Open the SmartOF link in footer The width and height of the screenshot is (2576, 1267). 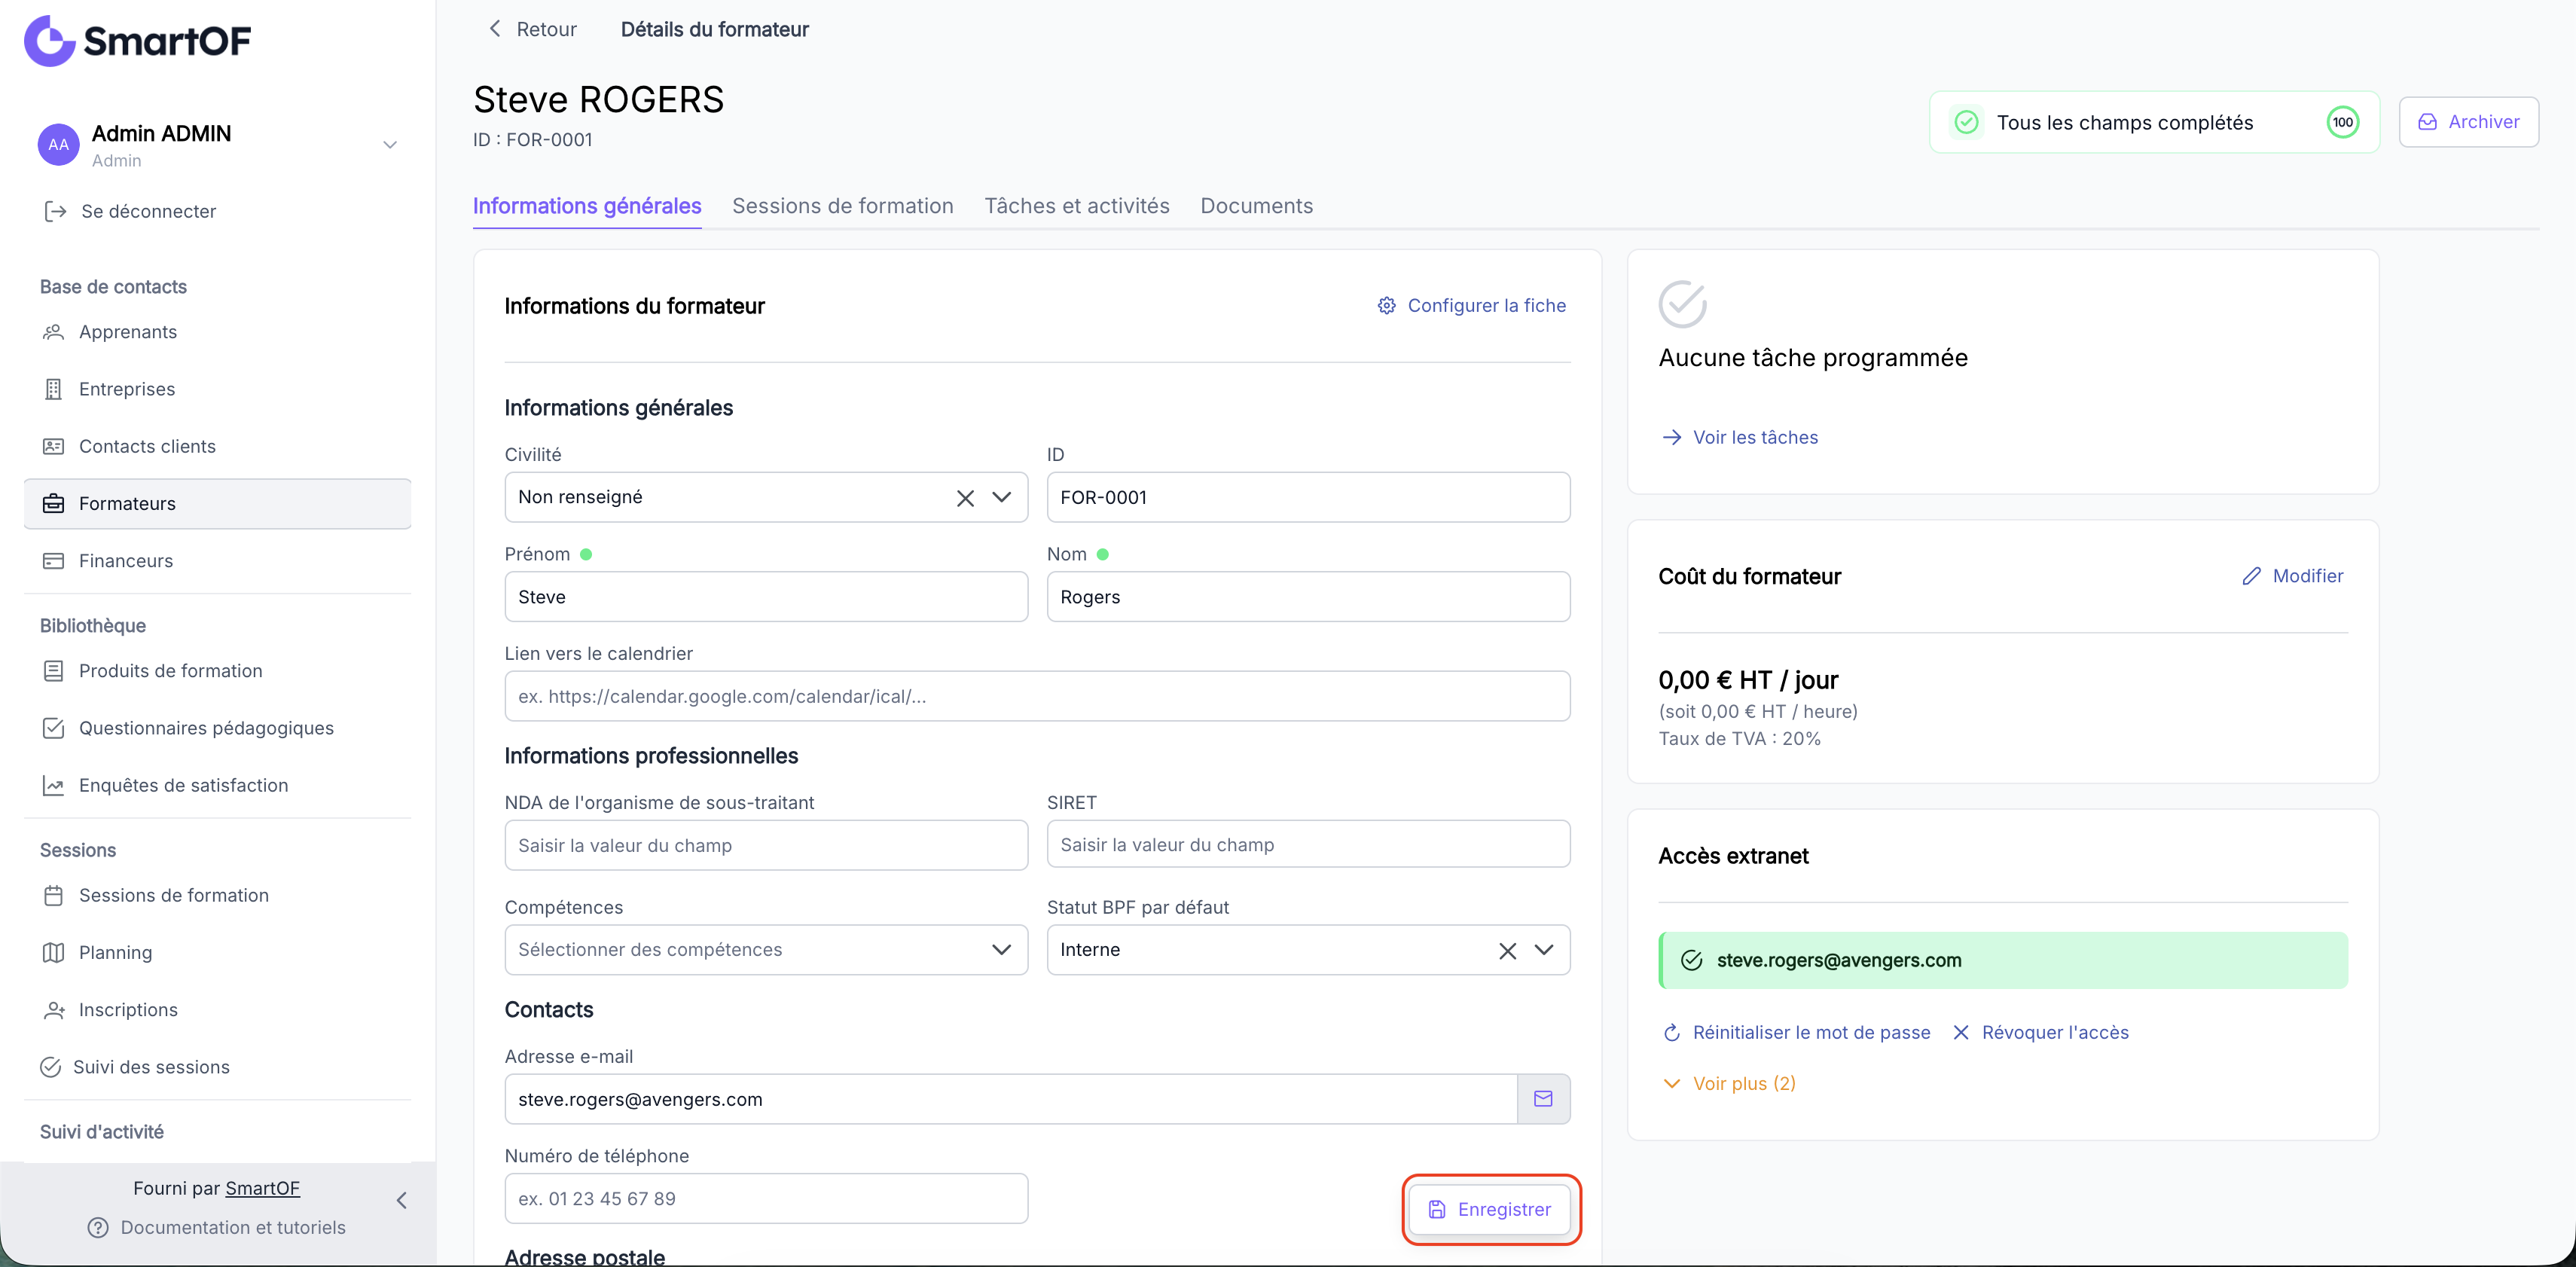tap(262, 1188)
